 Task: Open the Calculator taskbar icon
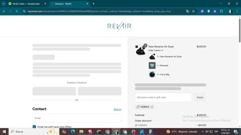point(151,132)
